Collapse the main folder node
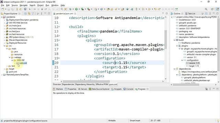220x123 pixels. tap(7, 49)
